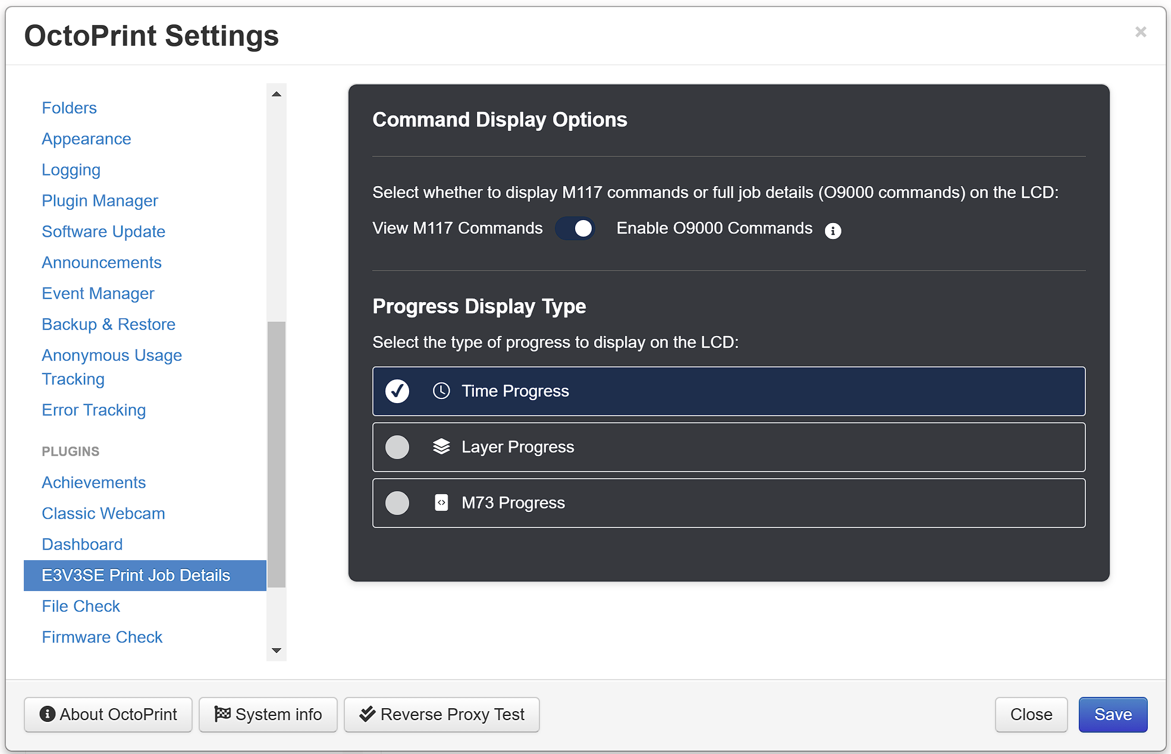This screenshot has width=1171, height=754.
Task: Open File Check plugin settings
Action: pos(81,606)
